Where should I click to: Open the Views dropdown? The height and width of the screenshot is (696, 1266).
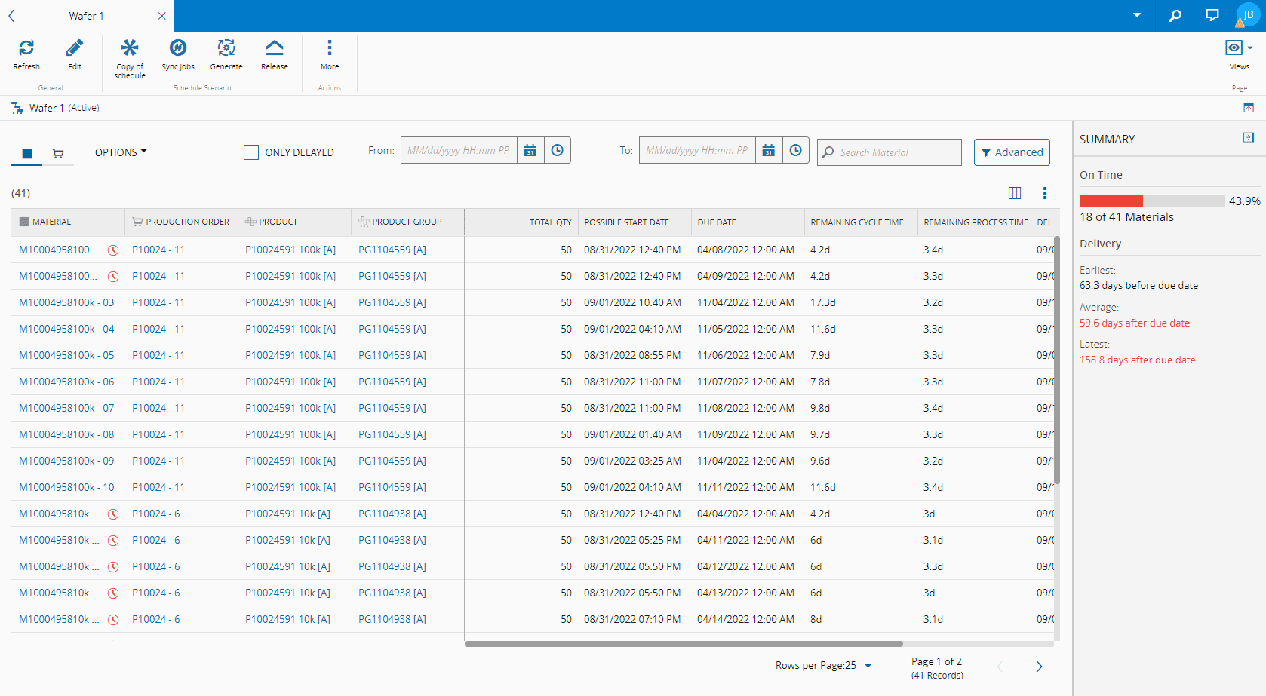[x=1239, y=48]
